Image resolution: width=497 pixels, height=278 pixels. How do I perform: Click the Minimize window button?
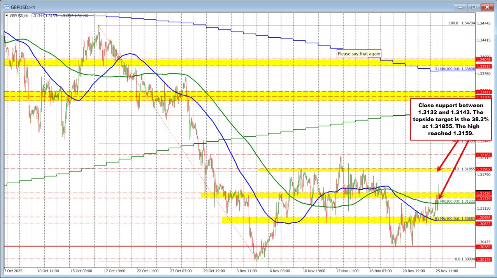coord(460,7)
